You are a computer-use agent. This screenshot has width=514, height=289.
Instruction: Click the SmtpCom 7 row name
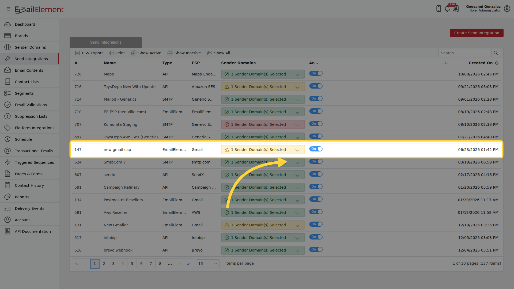(x=115, y=162)
